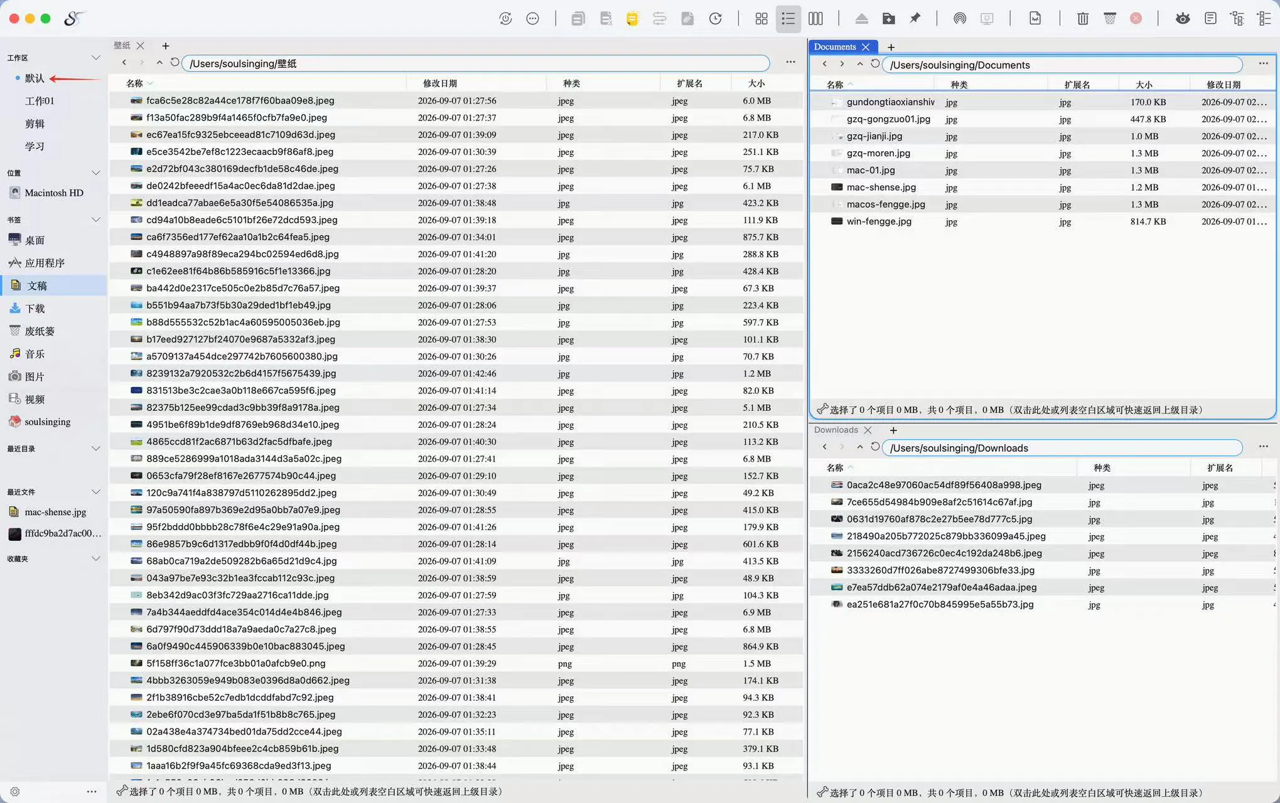Screen dimensions: 1280x803
Task: Collapse the 工作区 sidebar section
Action: pyautogui.click(x=95, y=58)
